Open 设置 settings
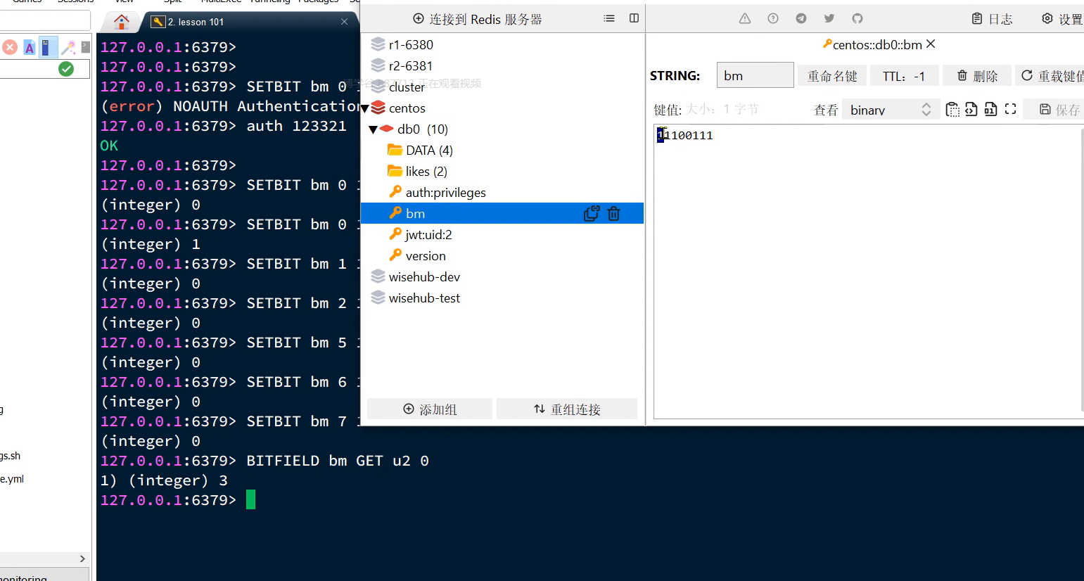The width and height of the screenshot is (1084, 581). coord(1062,19)
